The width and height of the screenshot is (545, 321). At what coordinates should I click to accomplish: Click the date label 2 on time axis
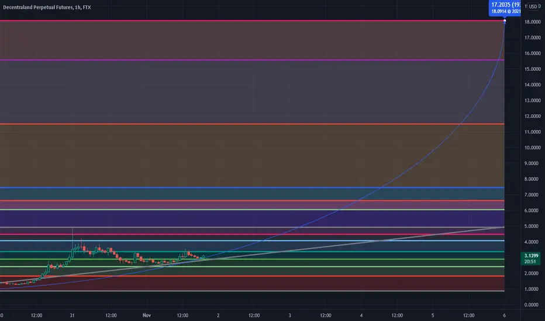coord(218,315)
